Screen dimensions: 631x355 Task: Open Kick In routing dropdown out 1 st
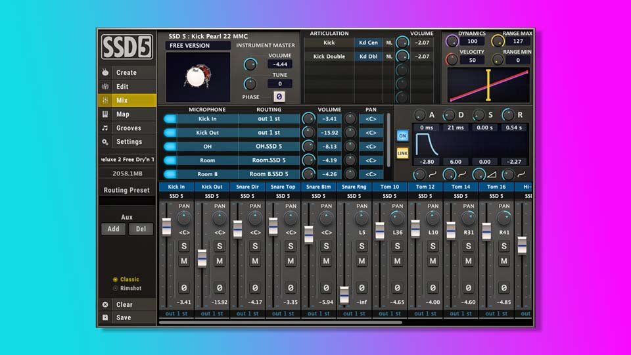click(269, 119)
